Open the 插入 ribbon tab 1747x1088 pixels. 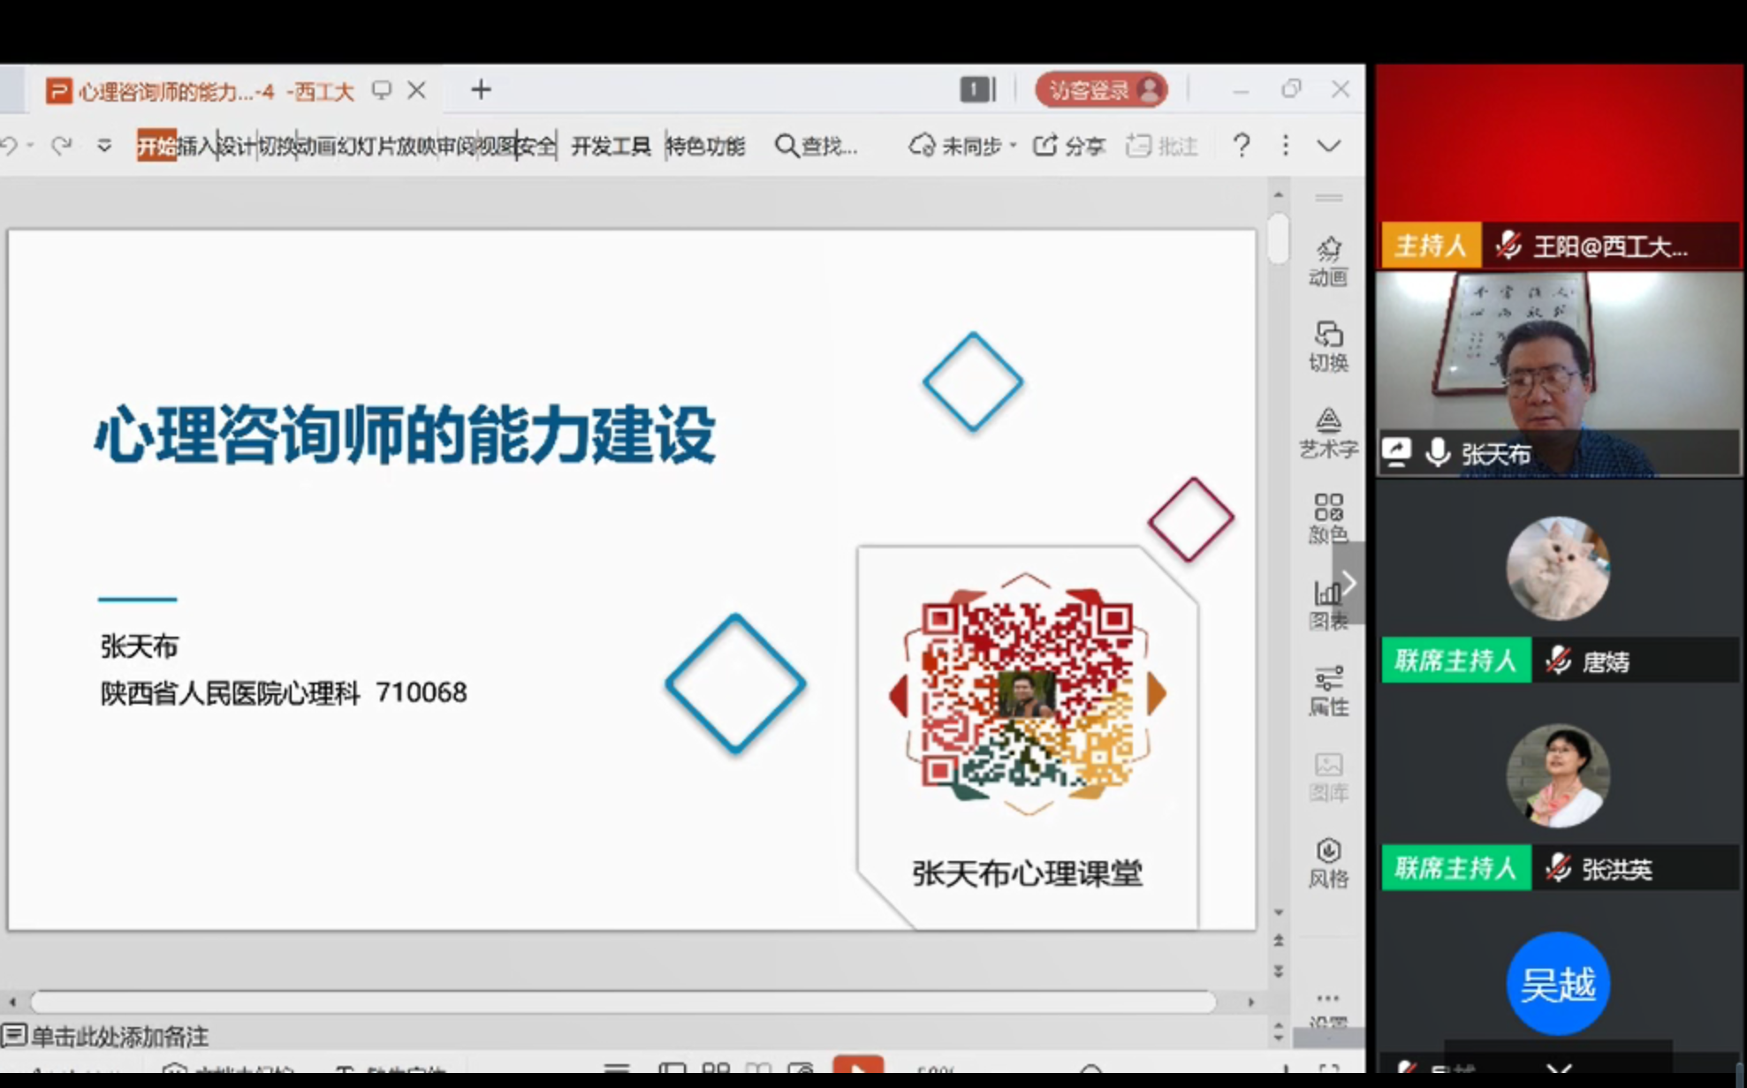pos(196,146)
